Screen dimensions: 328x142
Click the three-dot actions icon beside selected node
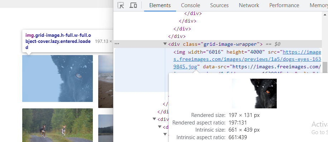[117, 44]
